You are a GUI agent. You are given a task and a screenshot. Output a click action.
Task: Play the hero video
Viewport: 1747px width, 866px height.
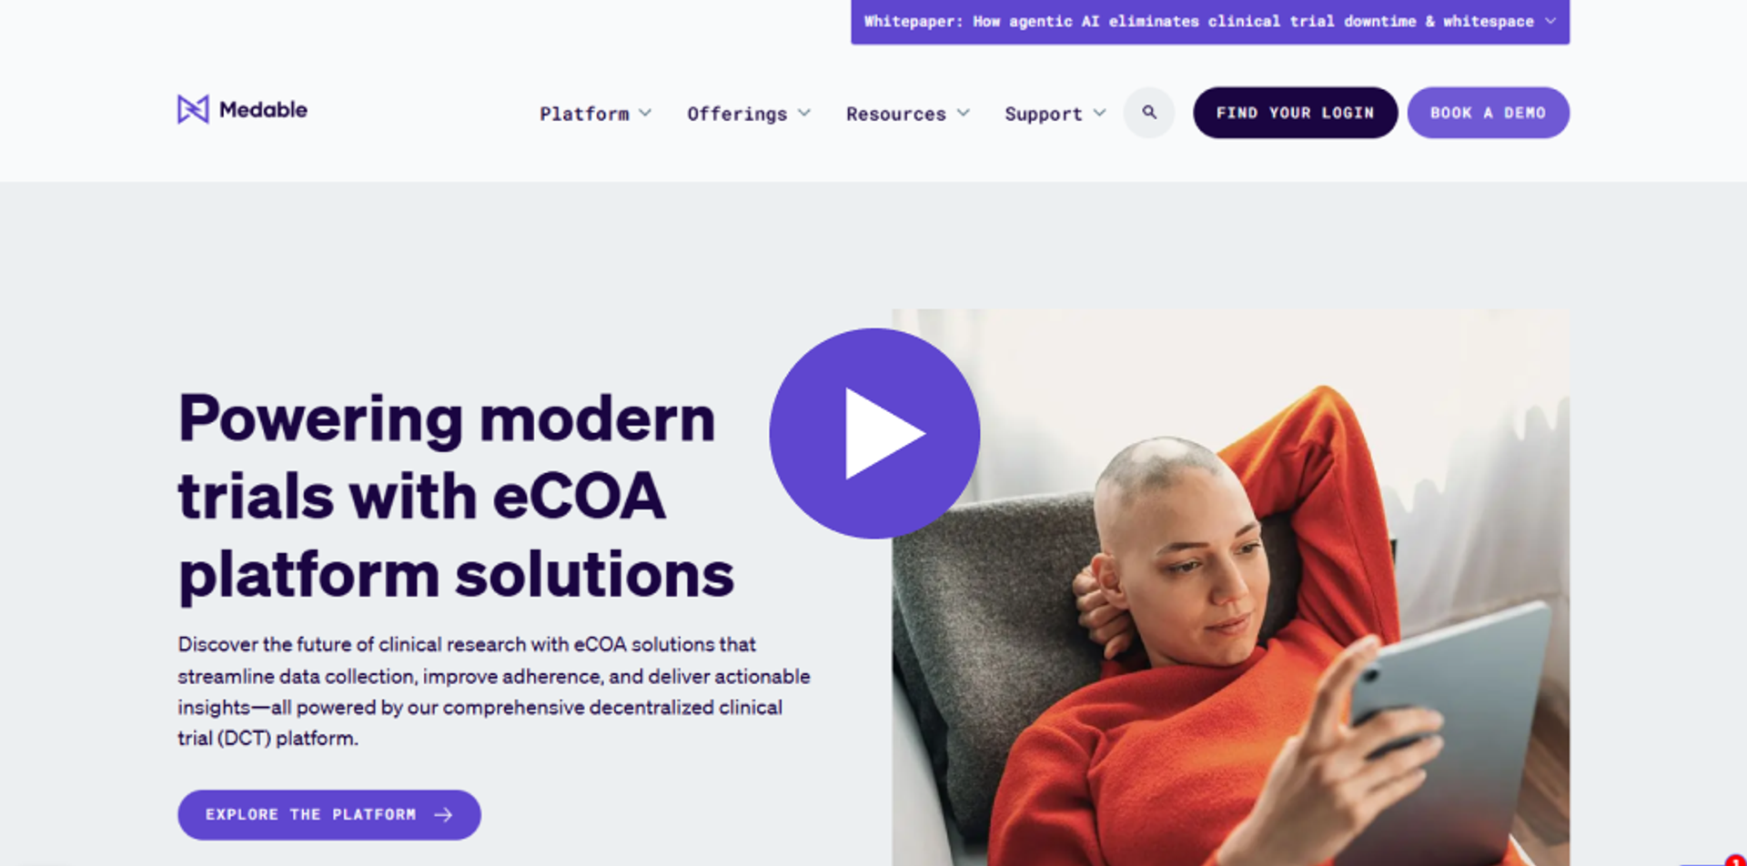tap(874, 433)
